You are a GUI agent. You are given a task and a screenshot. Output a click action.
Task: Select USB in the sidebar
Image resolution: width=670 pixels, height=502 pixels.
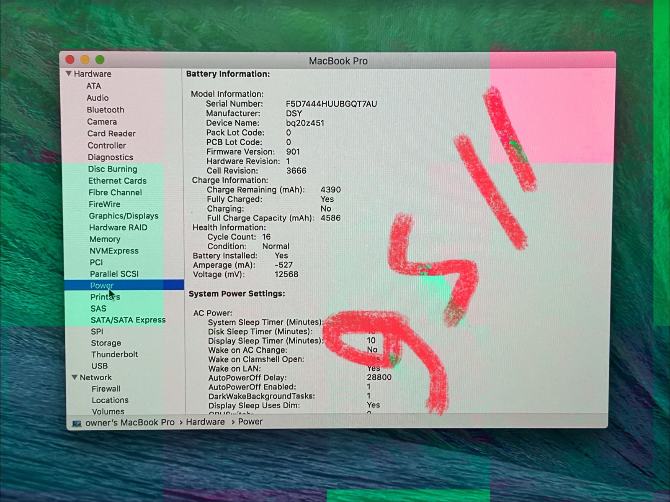[100, 366]
